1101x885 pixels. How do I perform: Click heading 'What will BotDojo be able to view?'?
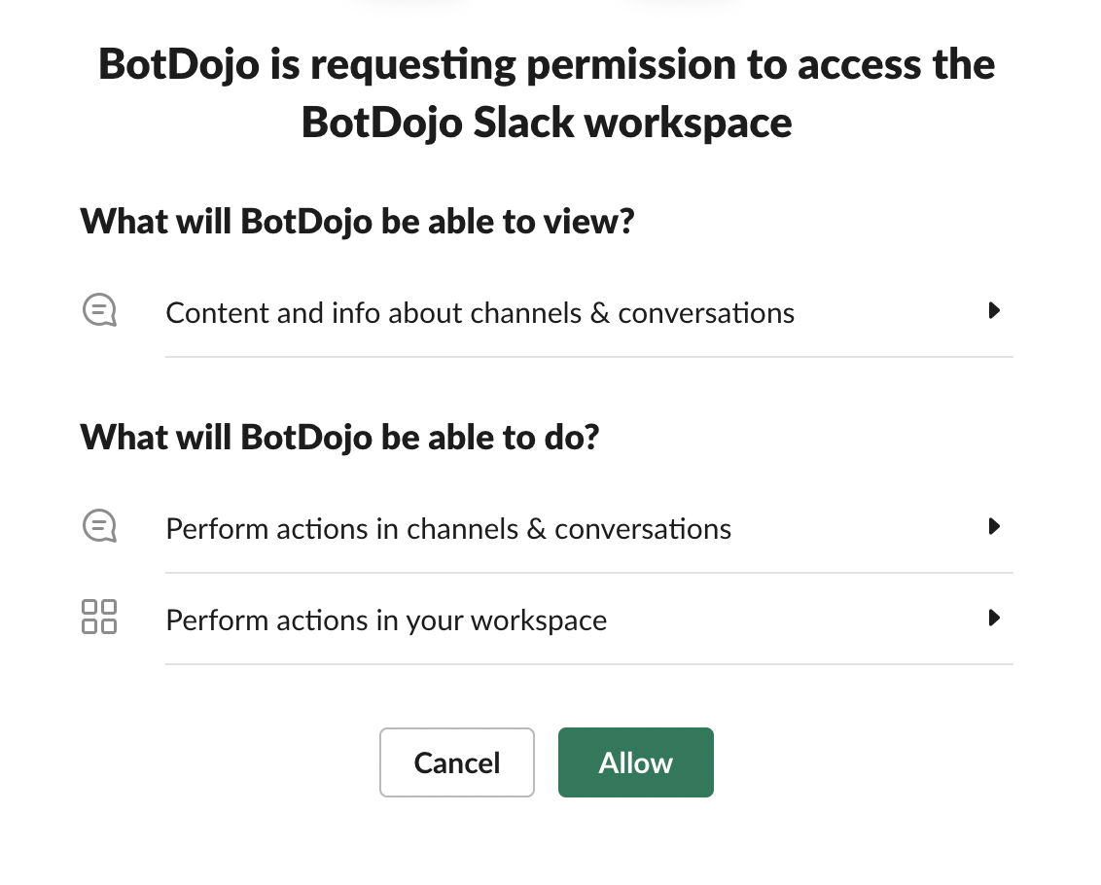point(357,222)
